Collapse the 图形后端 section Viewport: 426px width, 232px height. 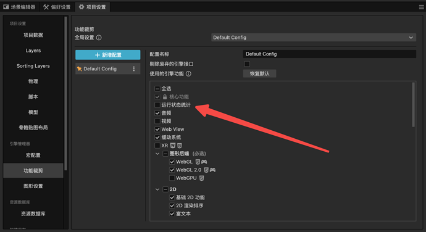point(157,154)
